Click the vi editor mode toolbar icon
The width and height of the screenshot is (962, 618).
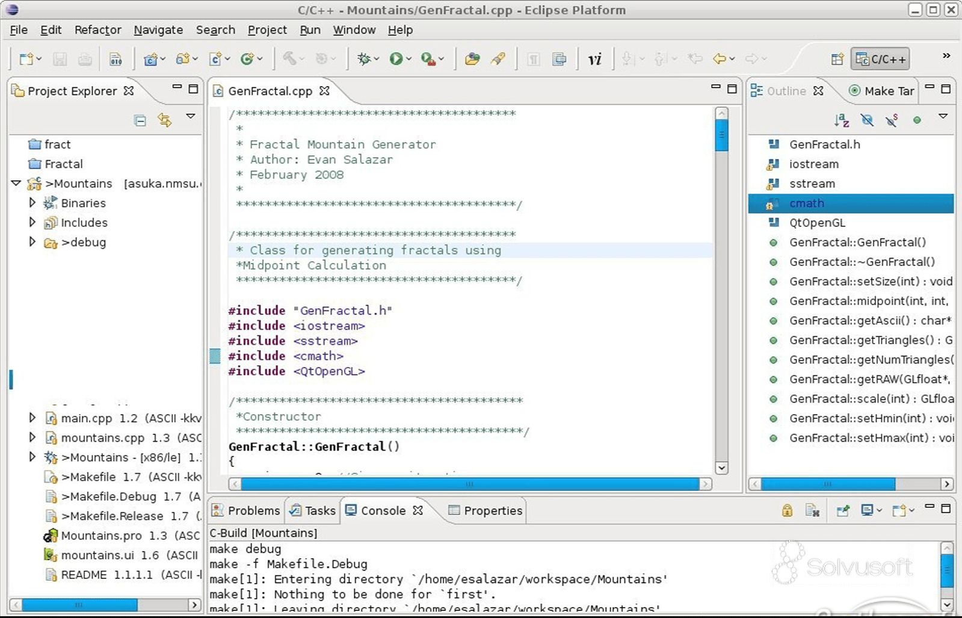(x=594, y=59)
